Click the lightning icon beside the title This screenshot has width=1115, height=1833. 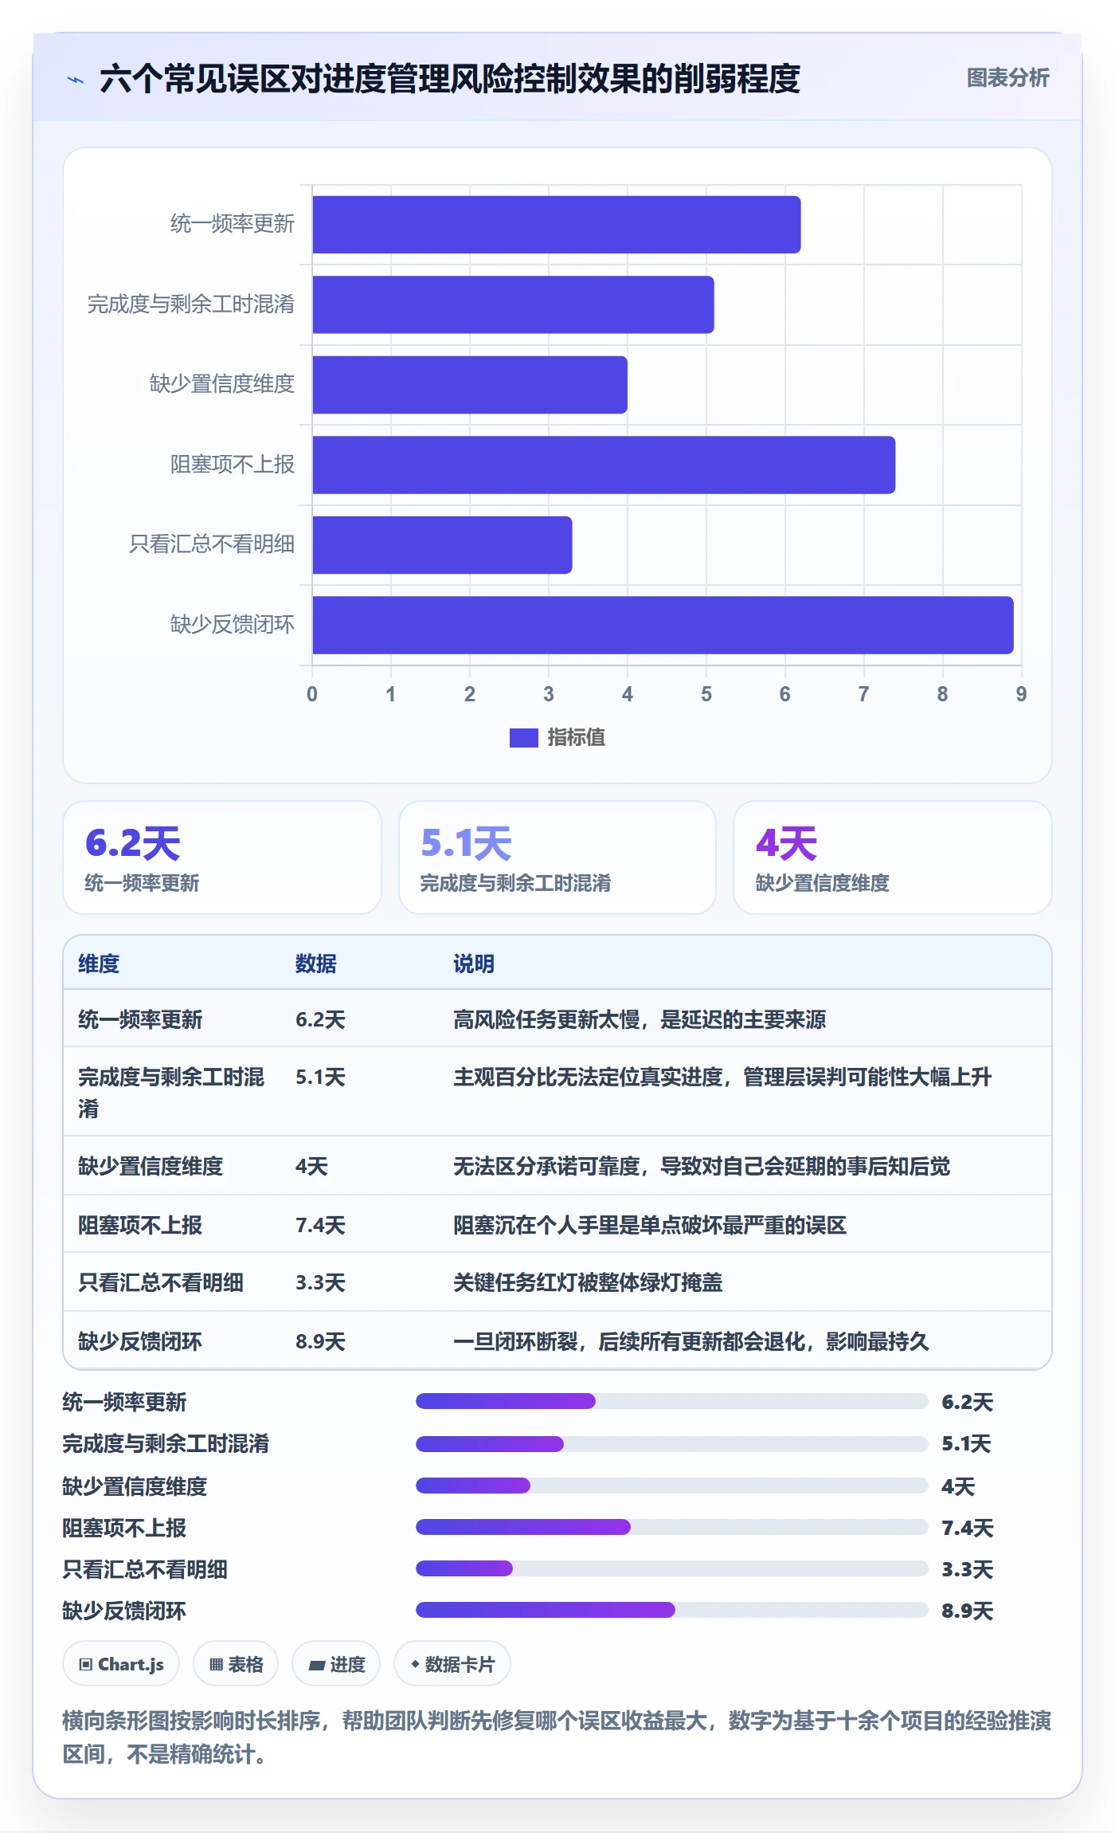click(76, 80)
